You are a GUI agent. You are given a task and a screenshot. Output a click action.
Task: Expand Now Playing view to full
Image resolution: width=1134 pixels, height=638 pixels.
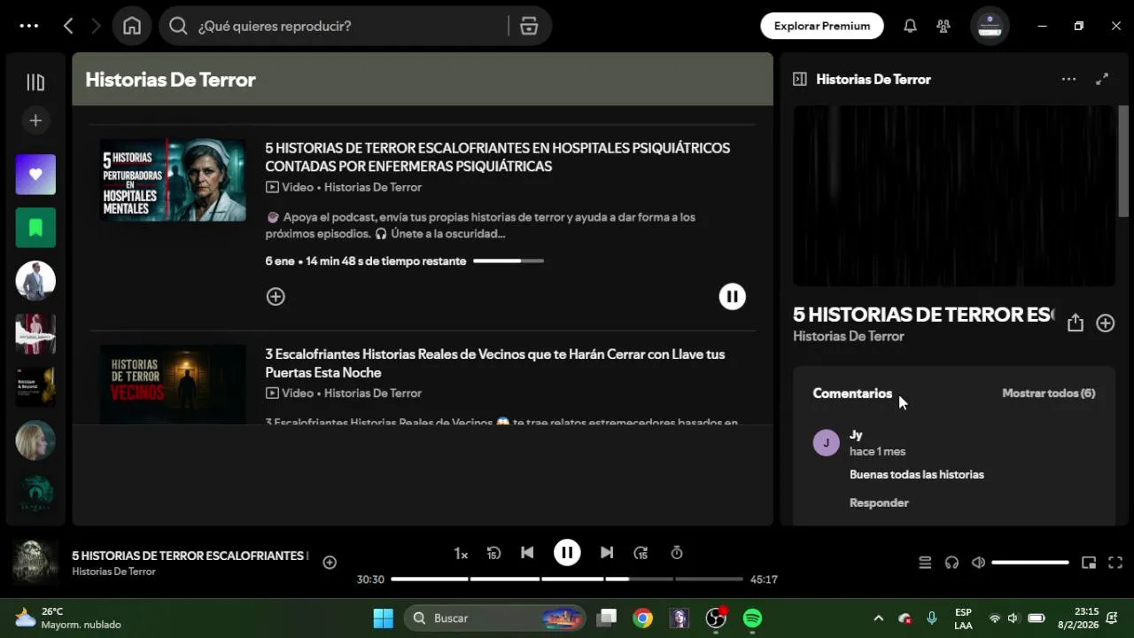(x=1102, y=79)
